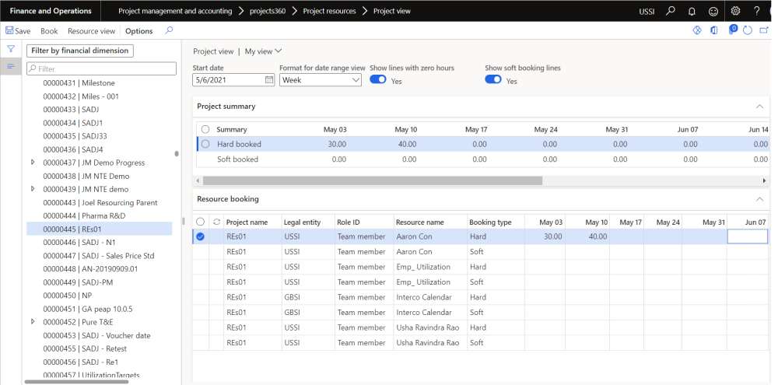778x385 pixels.
Task: Click the help question mark icon
Action: (757, 11)
